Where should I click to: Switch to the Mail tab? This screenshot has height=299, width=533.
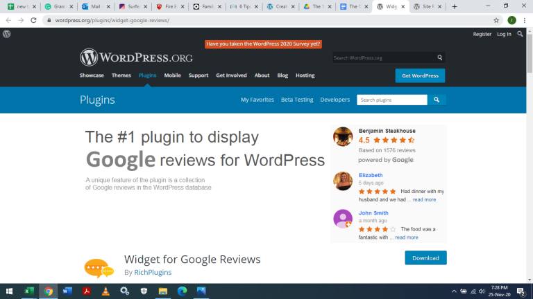coord(96,6)
